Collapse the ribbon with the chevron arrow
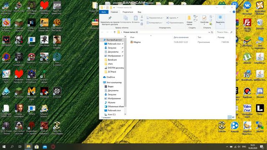 tap(230, 12)
